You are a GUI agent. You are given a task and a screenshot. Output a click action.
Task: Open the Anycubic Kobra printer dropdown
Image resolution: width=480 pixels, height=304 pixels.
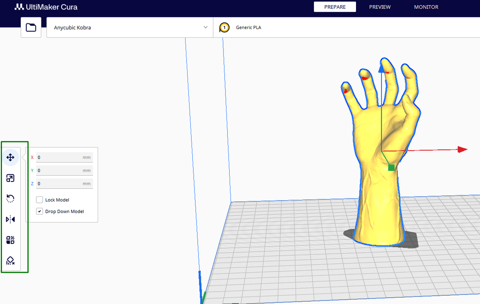(x=130, y=27)
